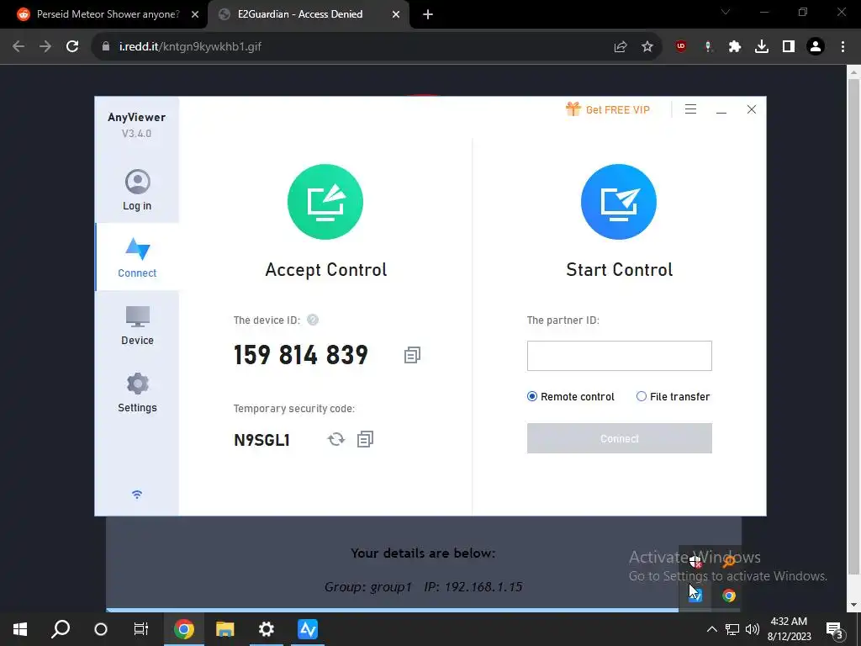Open tab search dropdown in Chrome
The height and width of the screenshot is (646, 861).
pyautogui.click(x=726, y=12)
